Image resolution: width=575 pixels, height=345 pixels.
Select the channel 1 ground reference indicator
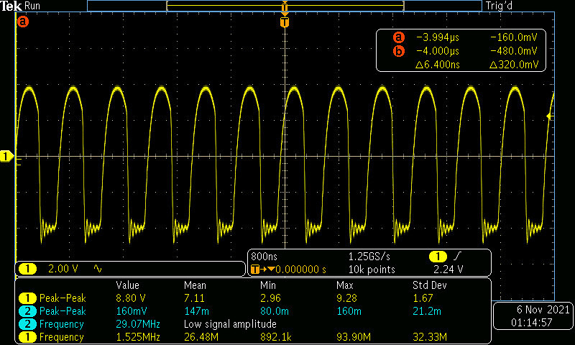(6, 157)
